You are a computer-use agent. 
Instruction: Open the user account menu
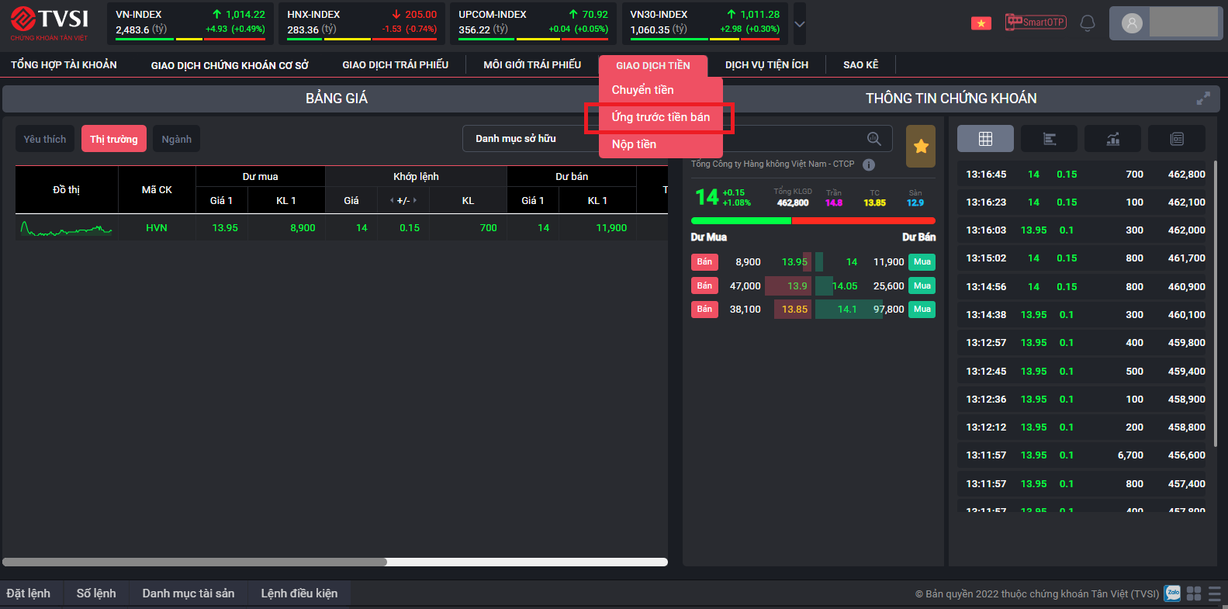coord(1164,23)
